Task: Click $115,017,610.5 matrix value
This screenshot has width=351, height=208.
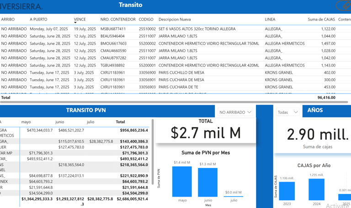Action: 71,142
